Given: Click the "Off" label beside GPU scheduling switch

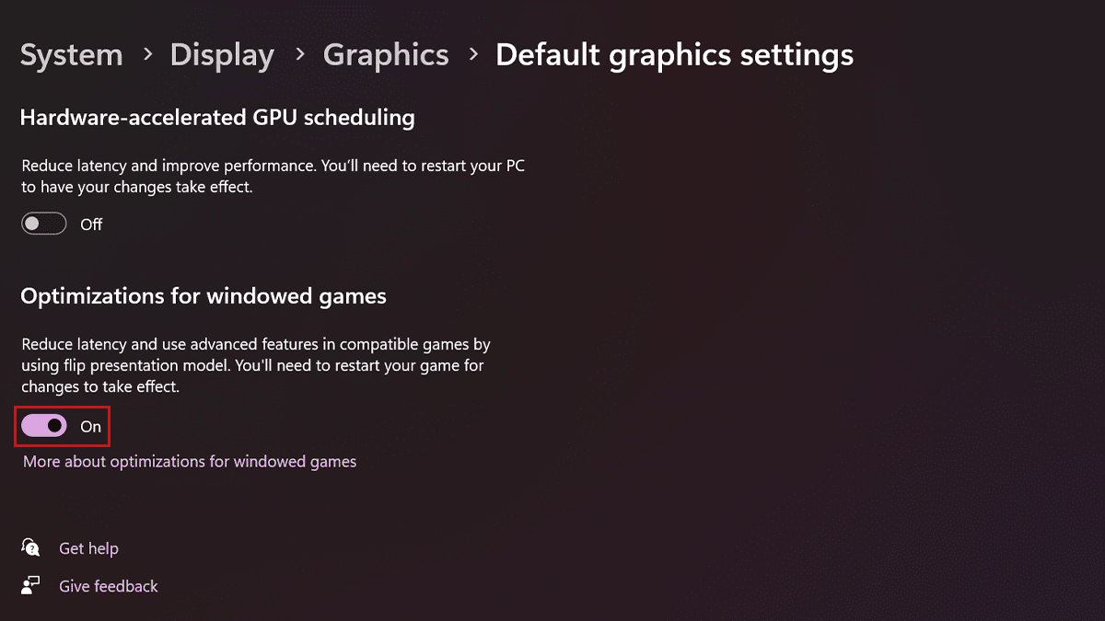Looking at the screenshot, I should tap(91, 224).
